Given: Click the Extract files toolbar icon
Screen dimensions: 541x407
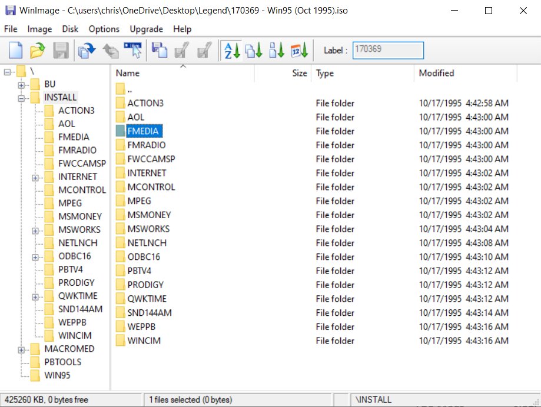Looking at the screenshot, I should point(87,51).
